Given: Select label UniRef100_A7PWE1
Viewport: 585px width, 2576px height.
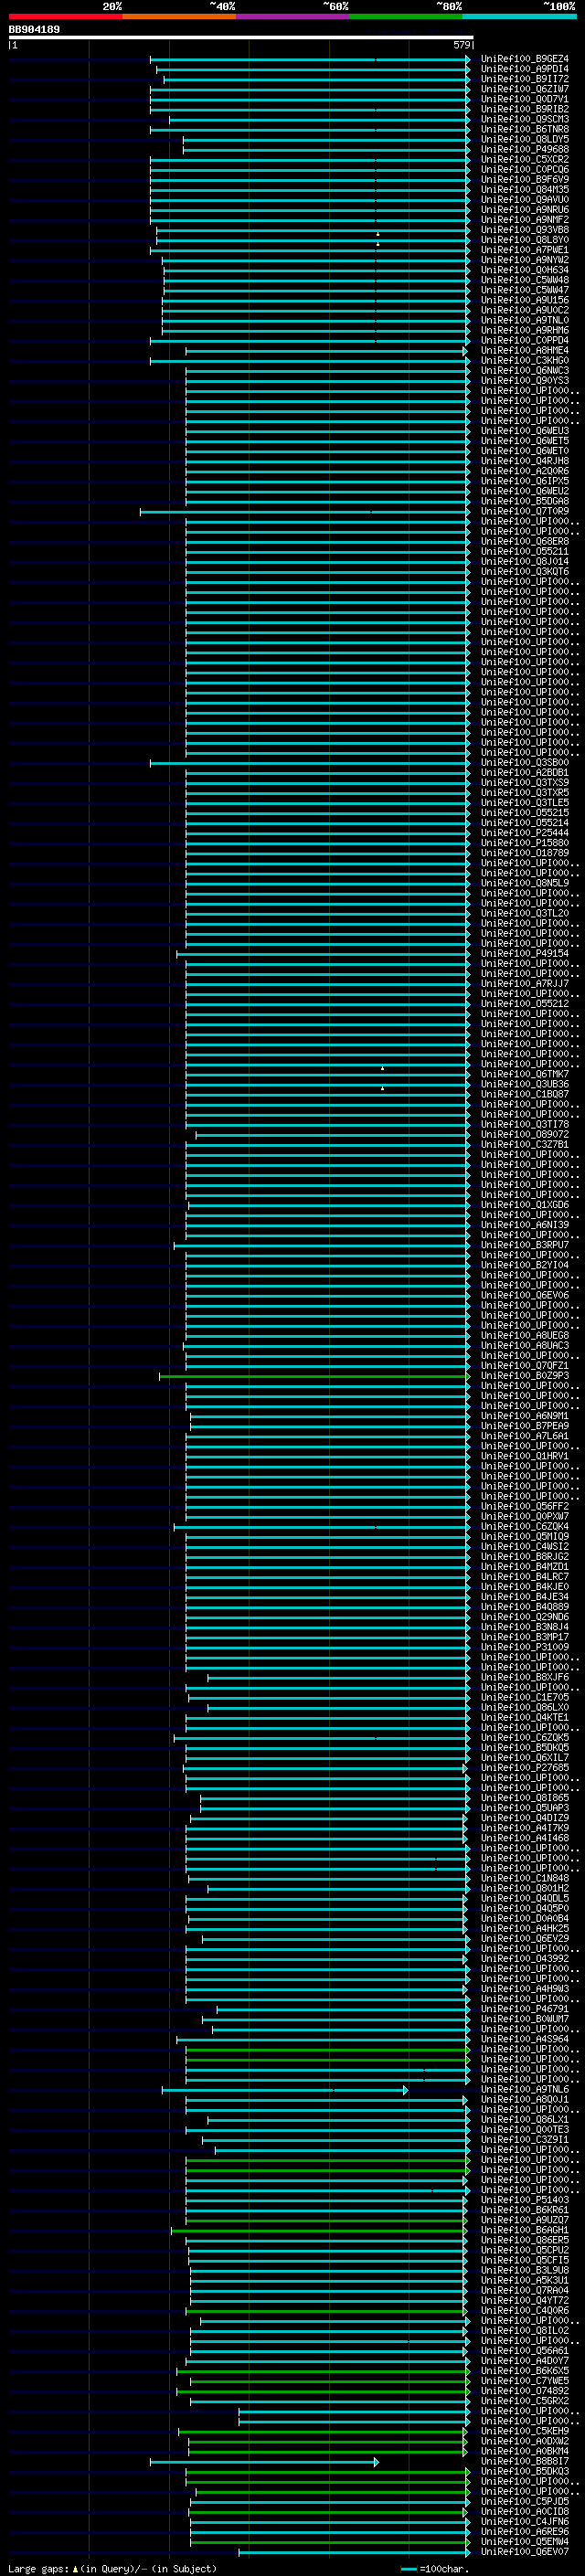Looking at the screenshot, I should 525,250.
